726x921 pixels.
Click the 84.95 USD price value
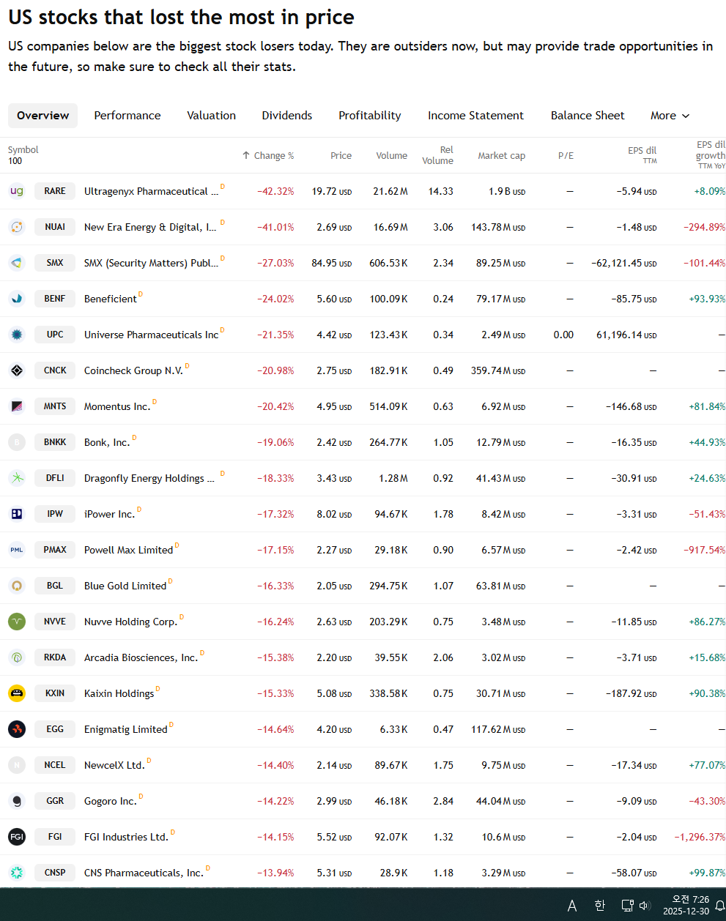332,263
